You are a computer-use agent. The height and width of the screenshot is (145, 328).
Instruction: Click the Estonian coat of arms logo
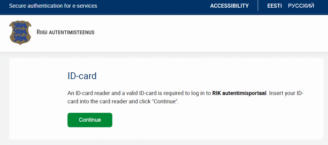coord(20,33)
